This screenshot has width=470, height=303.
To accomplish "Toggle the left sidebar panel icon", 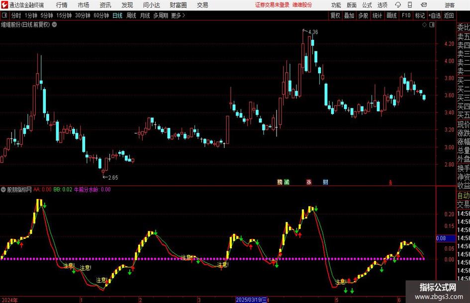I will (4, 15).
